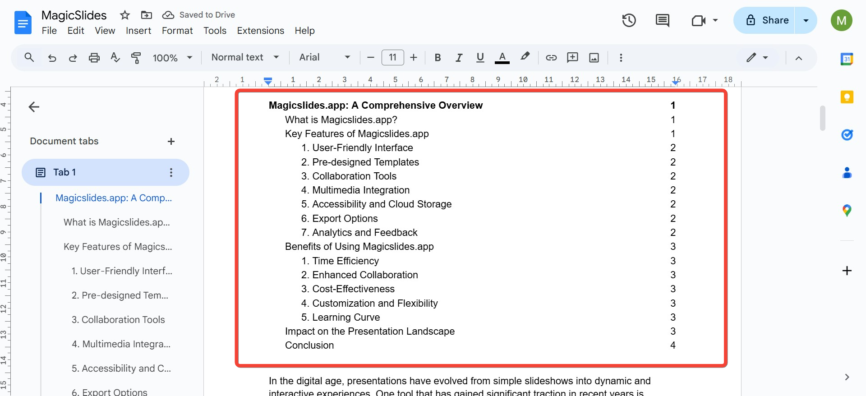Open the zoom level 100% dropdown
This screenshot has height=396, width=866.
point(172,58)
